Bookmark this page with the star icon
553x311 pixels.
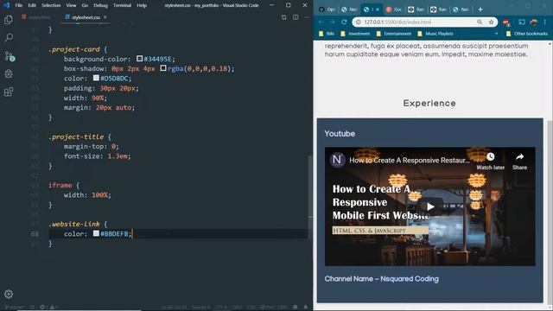click(x=491, y=22)
